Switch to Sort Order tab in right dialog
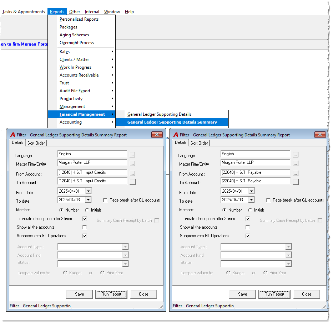 coord(199,143)
